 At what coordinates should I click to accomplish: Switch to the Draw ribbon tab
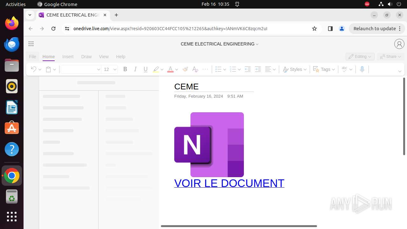(86, 57)
